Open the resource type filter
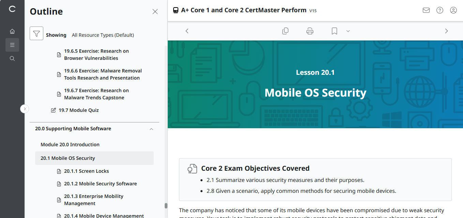The width and height of the screenshot is (463, 218). (36, 34)
